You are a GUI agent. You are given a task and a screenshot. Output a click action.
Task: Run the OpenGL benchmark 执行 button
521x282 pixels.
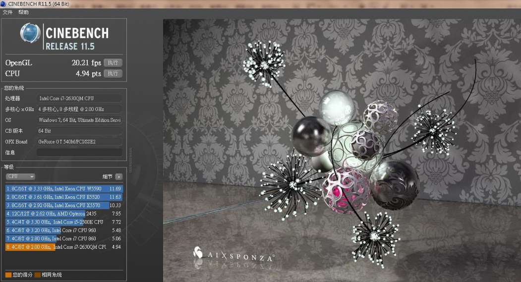coord(113,62)
